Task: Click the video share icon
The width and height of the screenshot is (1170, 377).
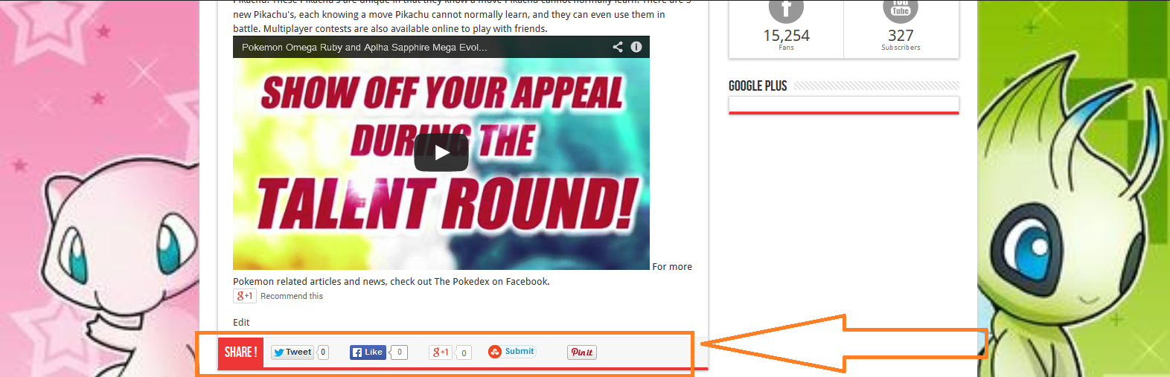Action: point(618,47)
